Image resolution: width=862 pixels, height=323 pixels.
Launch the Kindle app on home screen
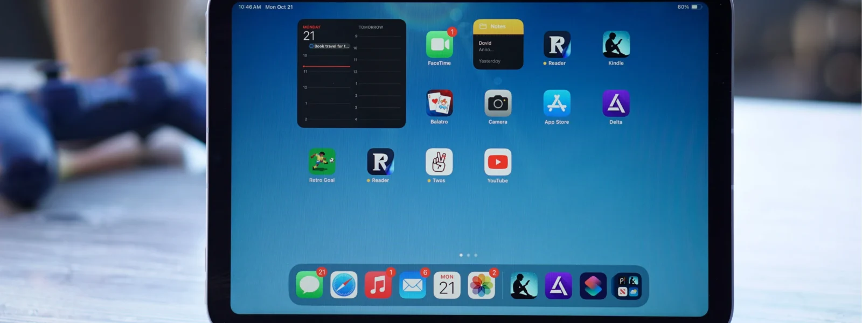click(x=616, y=44)
